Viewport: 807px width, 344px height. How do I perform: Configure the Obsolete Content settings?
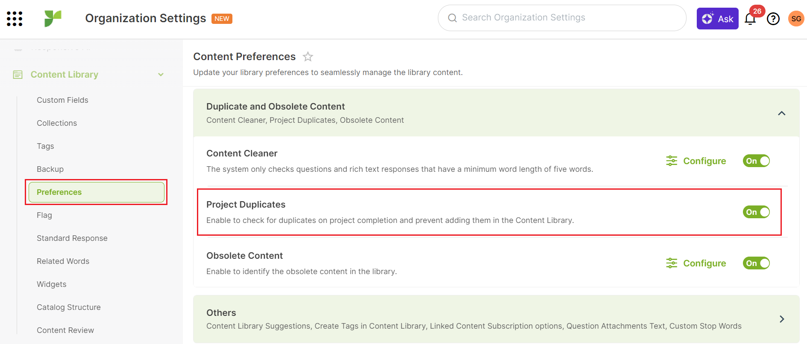coord(696,263)
